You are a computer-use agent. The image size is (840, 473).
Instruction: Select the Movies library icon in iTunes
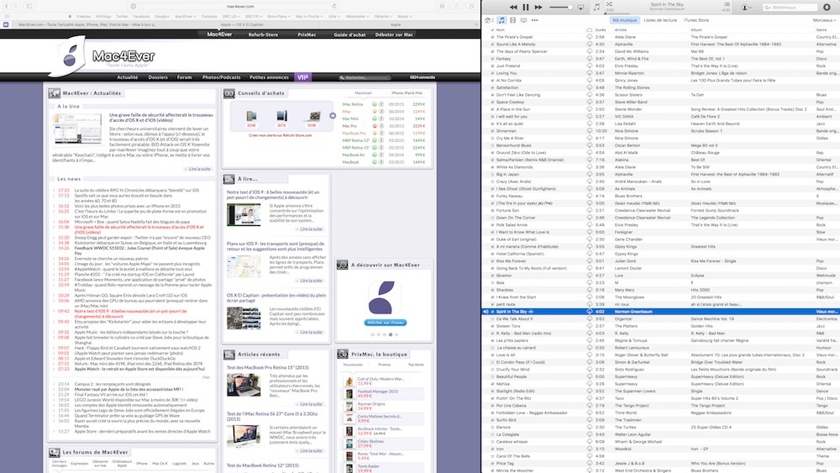[512, 20]
